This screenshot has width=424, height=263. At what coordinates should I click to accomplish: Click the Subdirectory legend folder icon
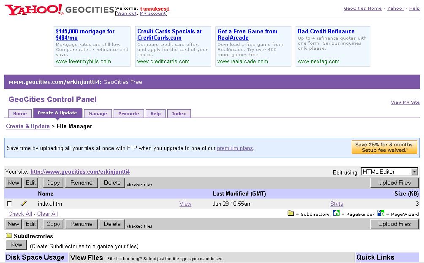291,213
